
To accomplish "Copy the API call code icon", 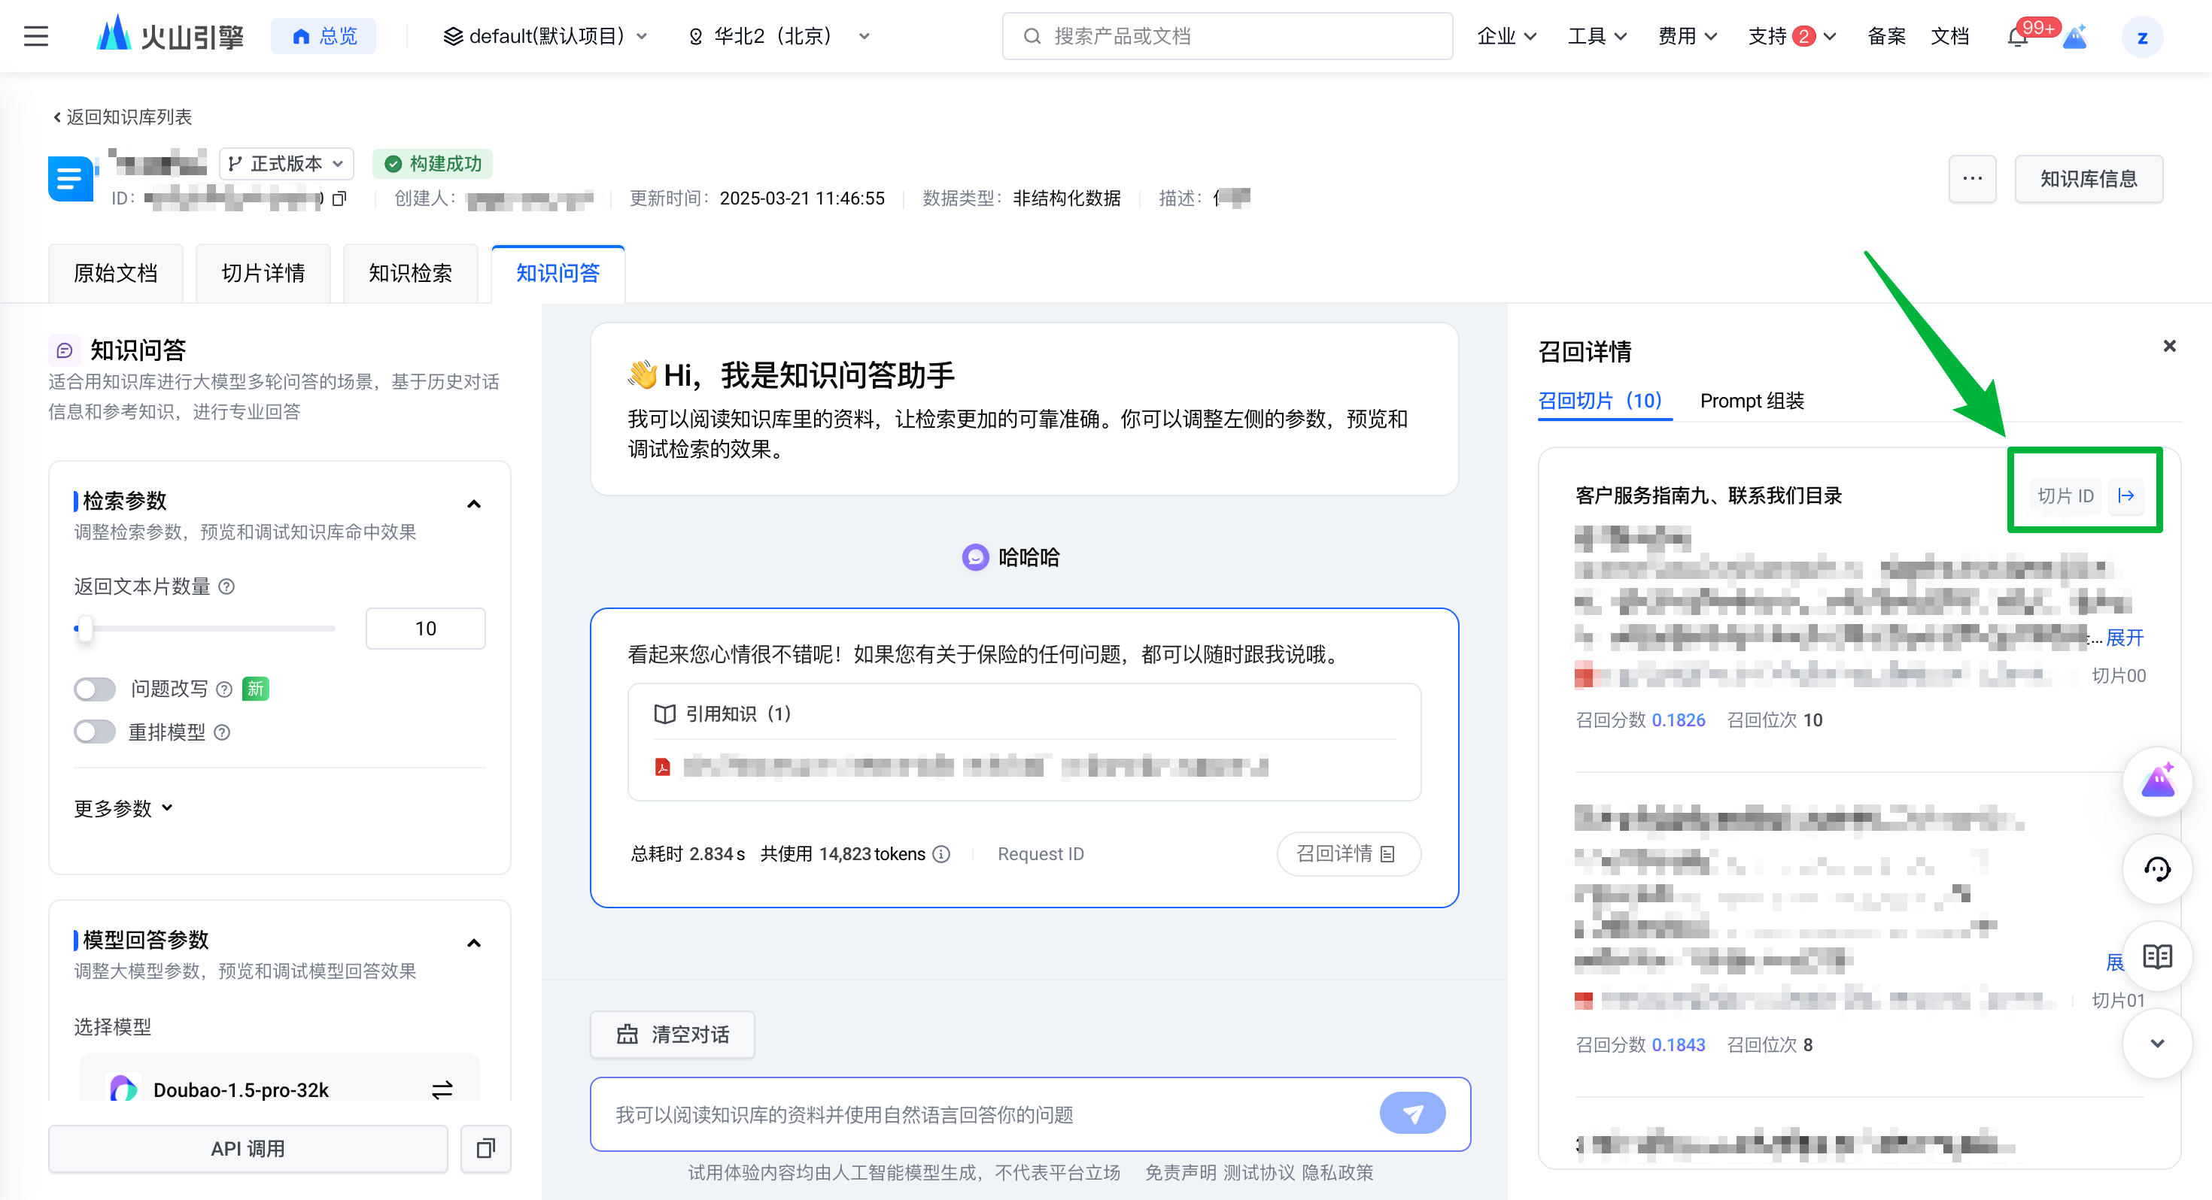I will [x=486, y=1149].
